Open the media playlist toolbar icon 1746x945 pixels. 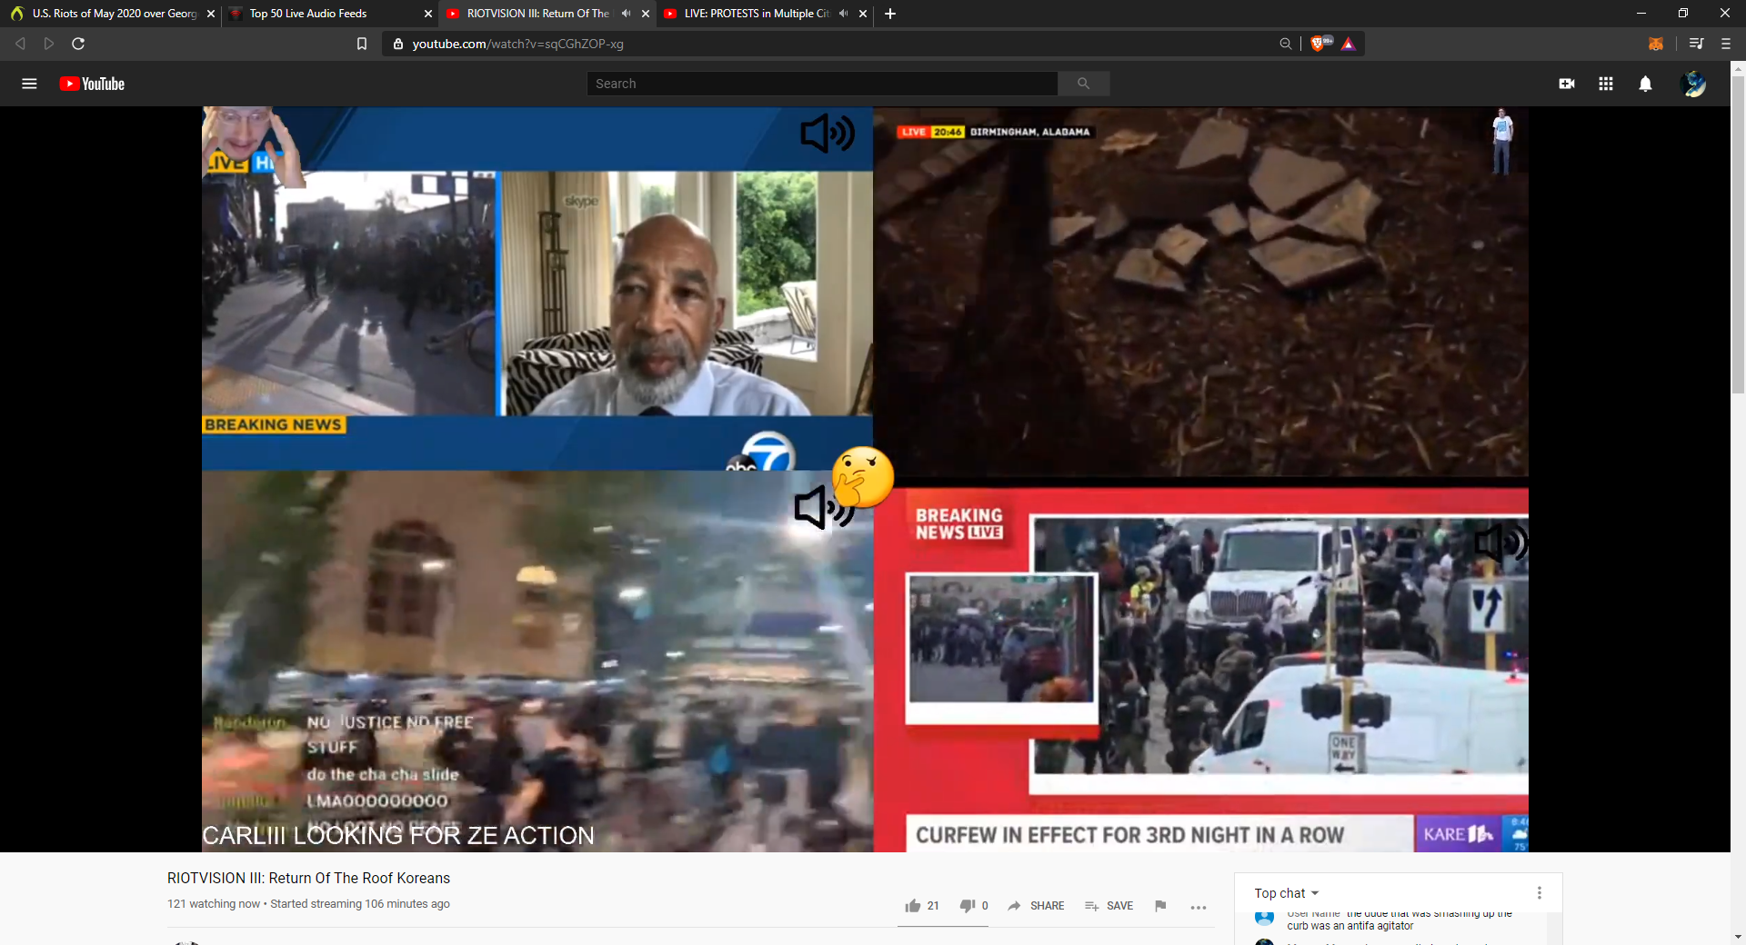point(1696,44)
